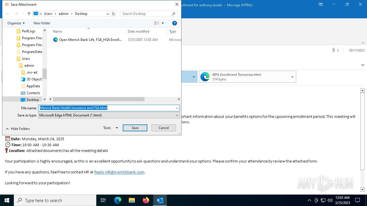This screenshot has height=206, width=367.
Task: Create a New folder
Action: pyautogui.click(x=42, y=23)
